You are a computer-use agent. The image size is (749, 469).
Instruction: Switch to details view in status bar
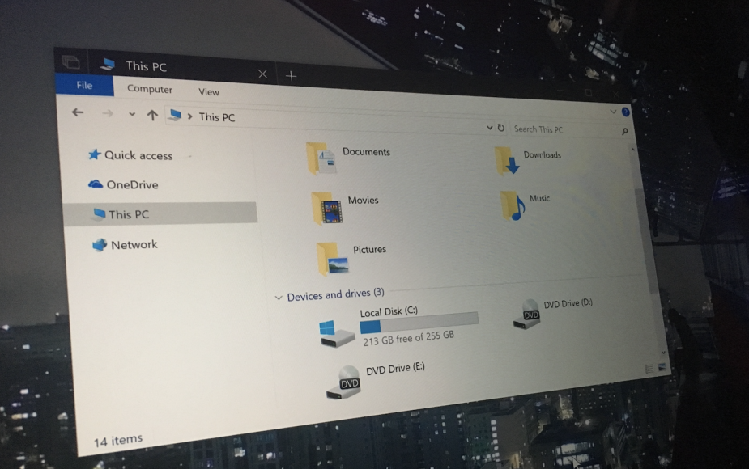pos(649,369)
